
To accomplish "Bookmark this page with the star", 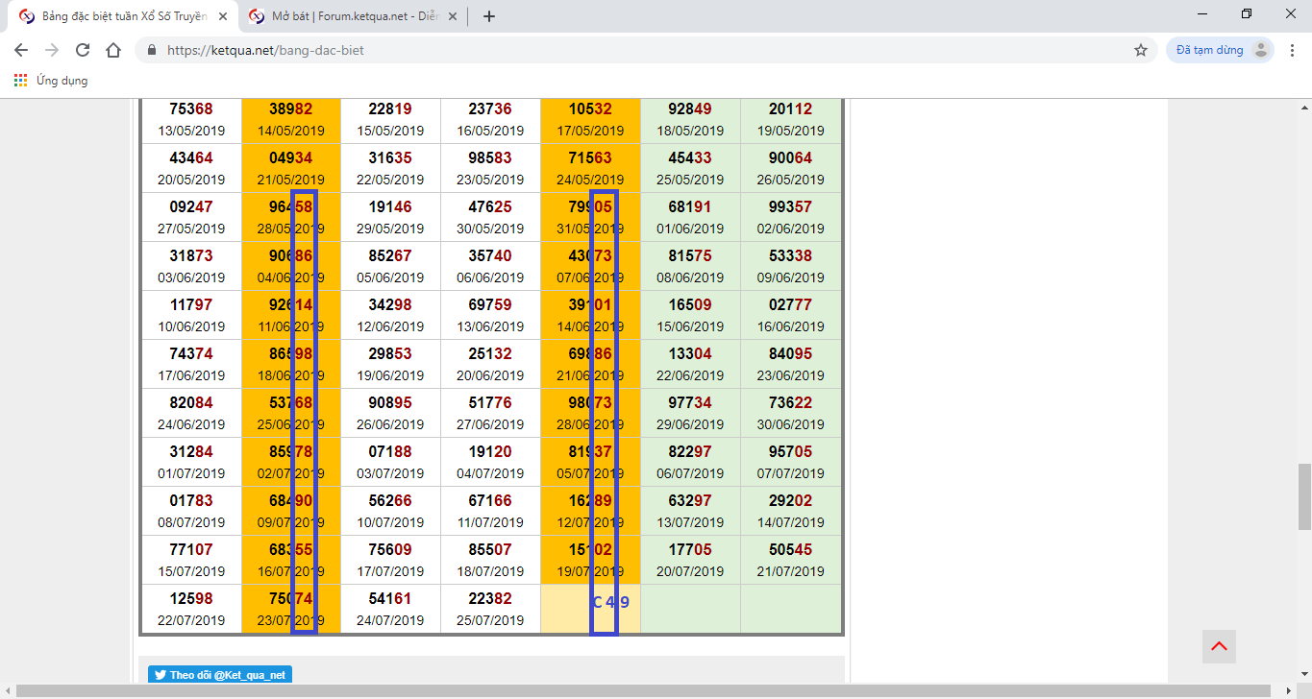I will (x=1141, y=50).
